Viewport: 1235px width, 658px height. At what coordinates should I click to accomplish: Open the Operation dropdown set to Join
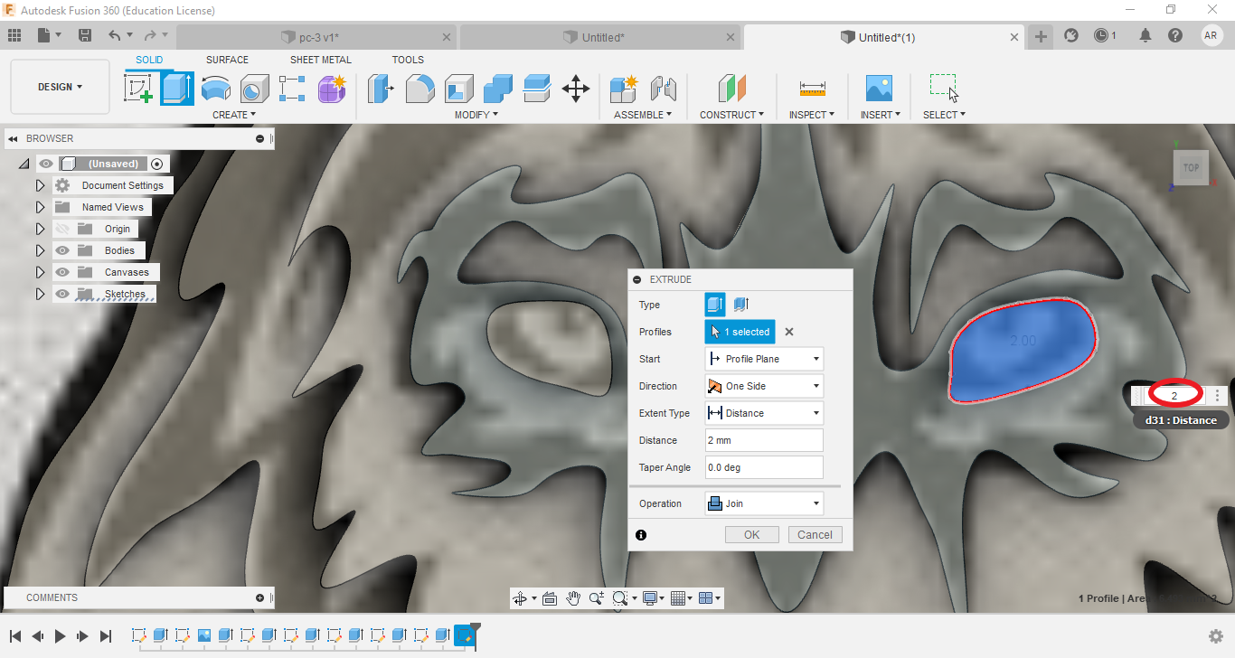[764, 503]
